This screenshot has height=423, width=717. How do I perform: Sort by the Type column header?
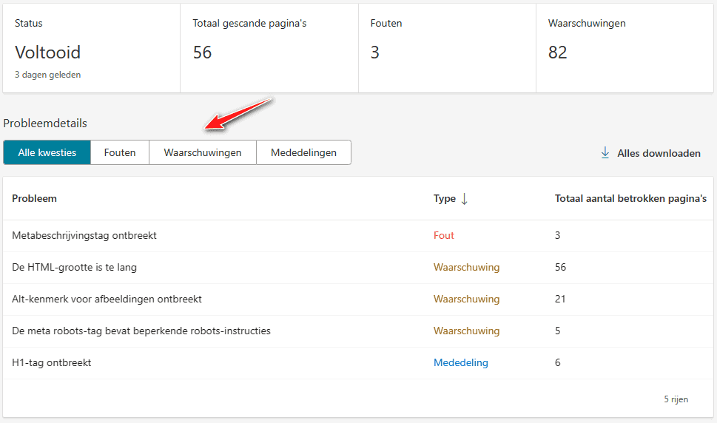tap(445, 199)
